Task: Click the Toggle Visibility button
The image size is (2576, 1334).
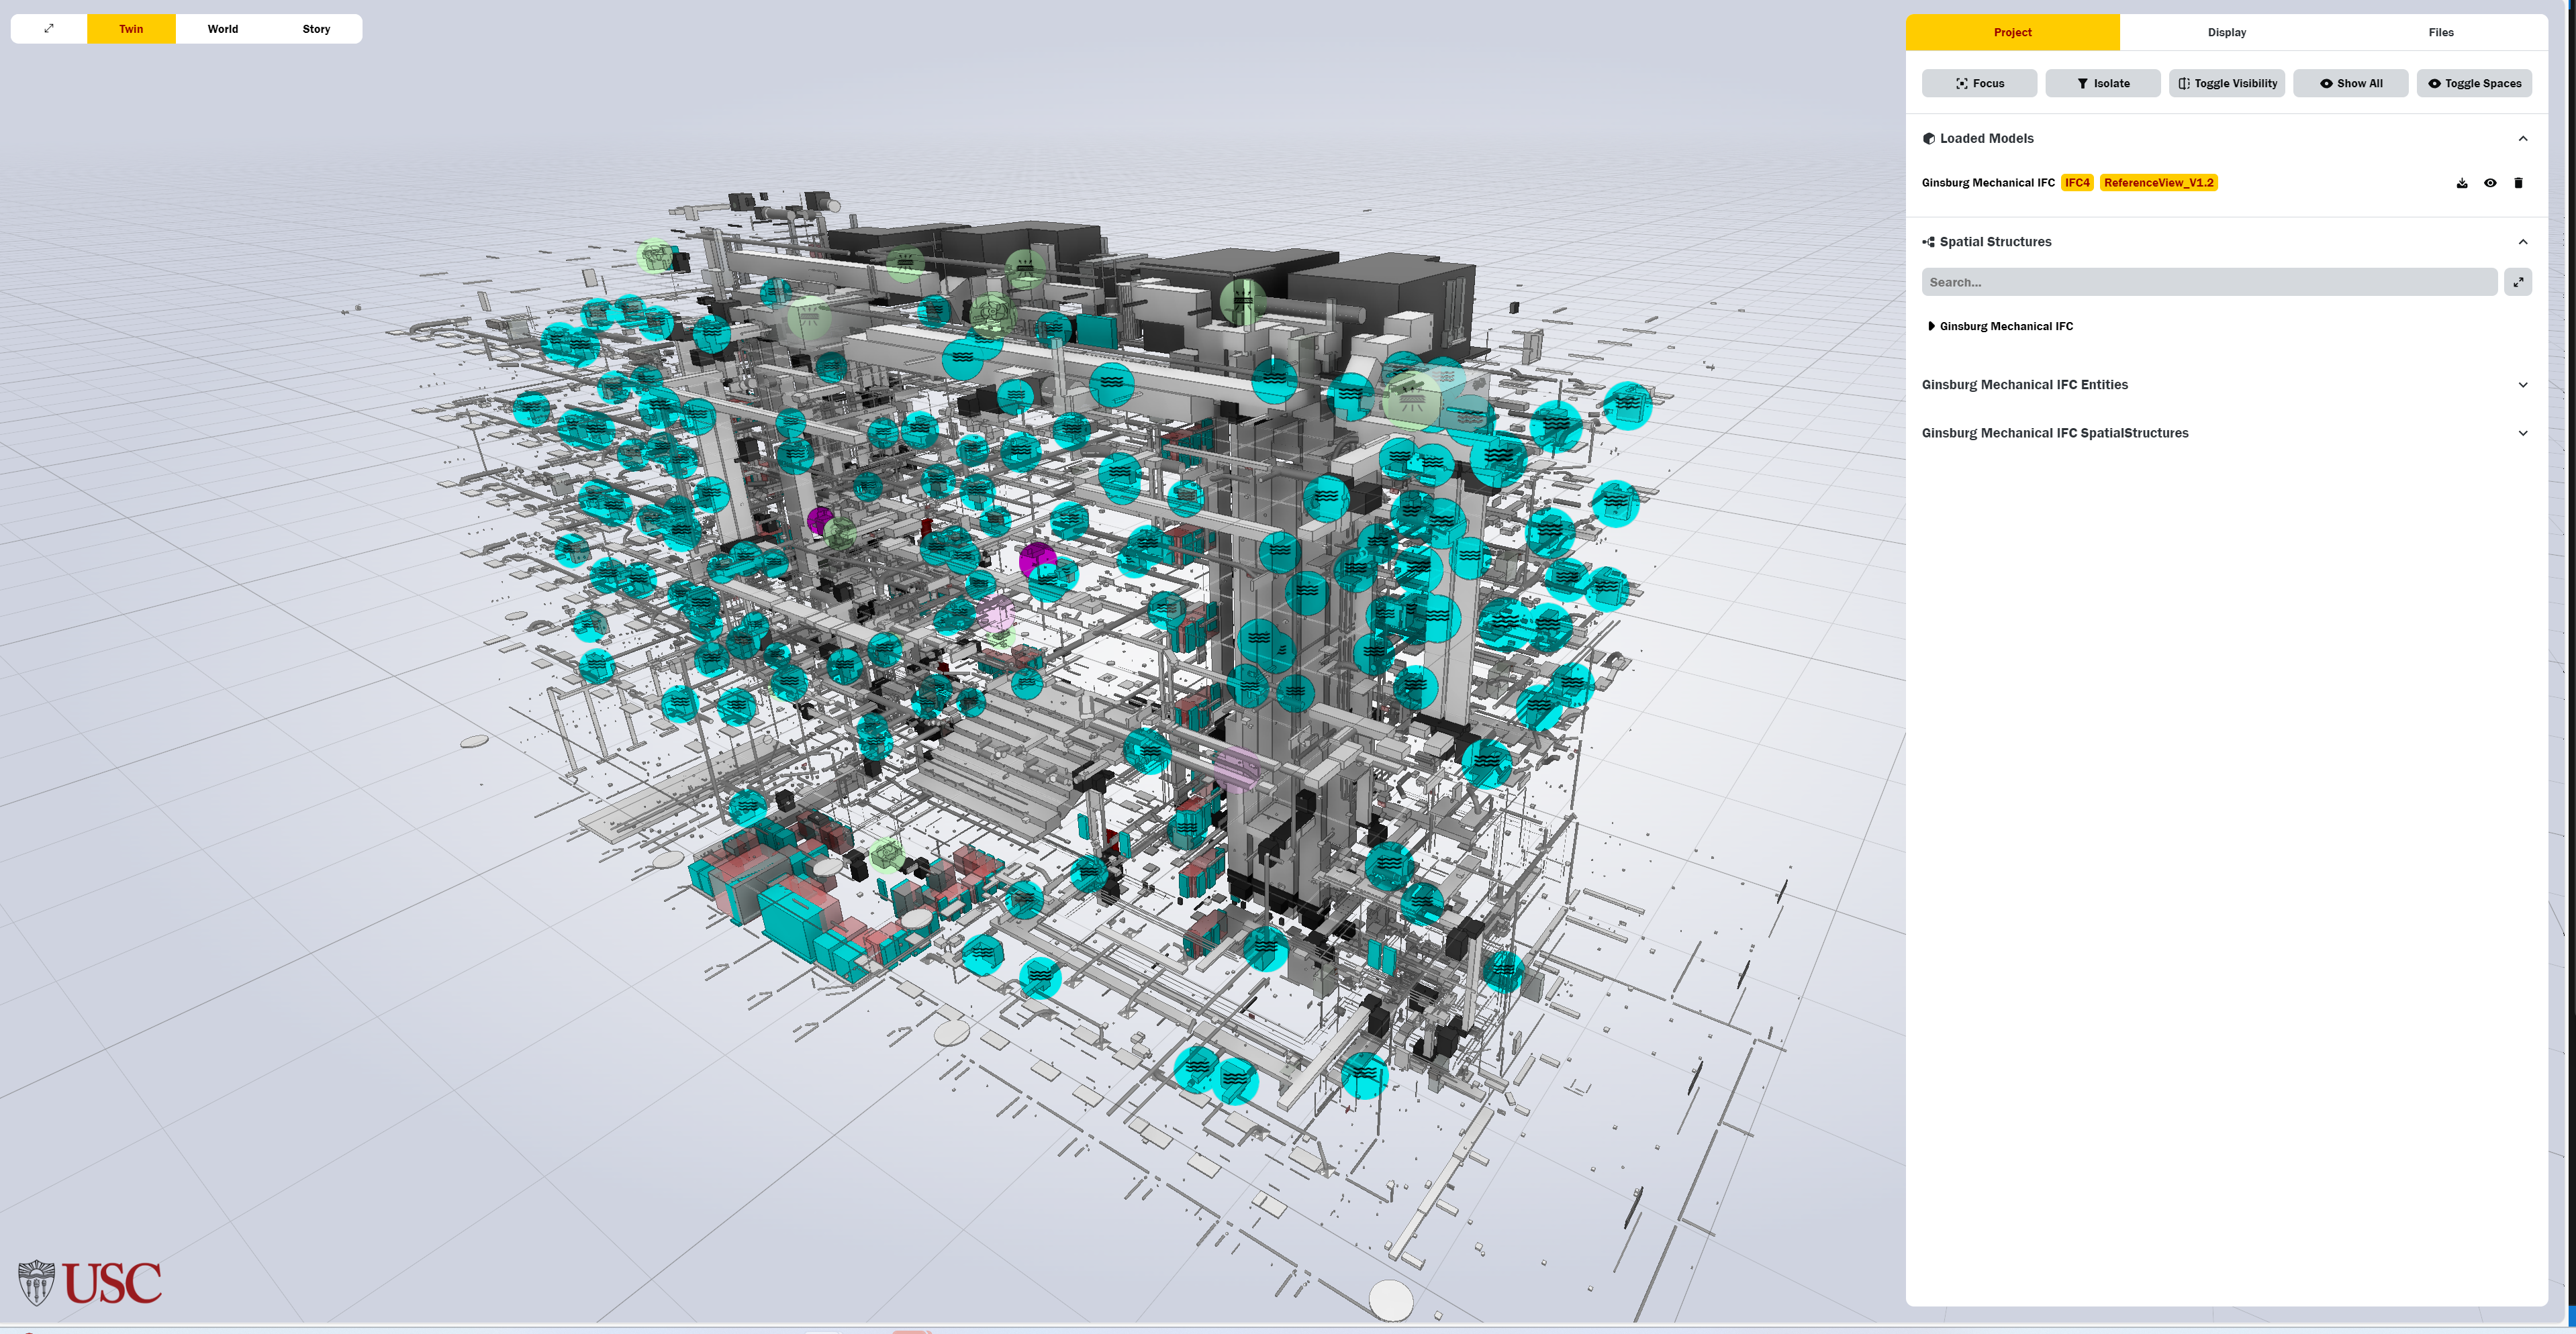Action: [2226, 84]
